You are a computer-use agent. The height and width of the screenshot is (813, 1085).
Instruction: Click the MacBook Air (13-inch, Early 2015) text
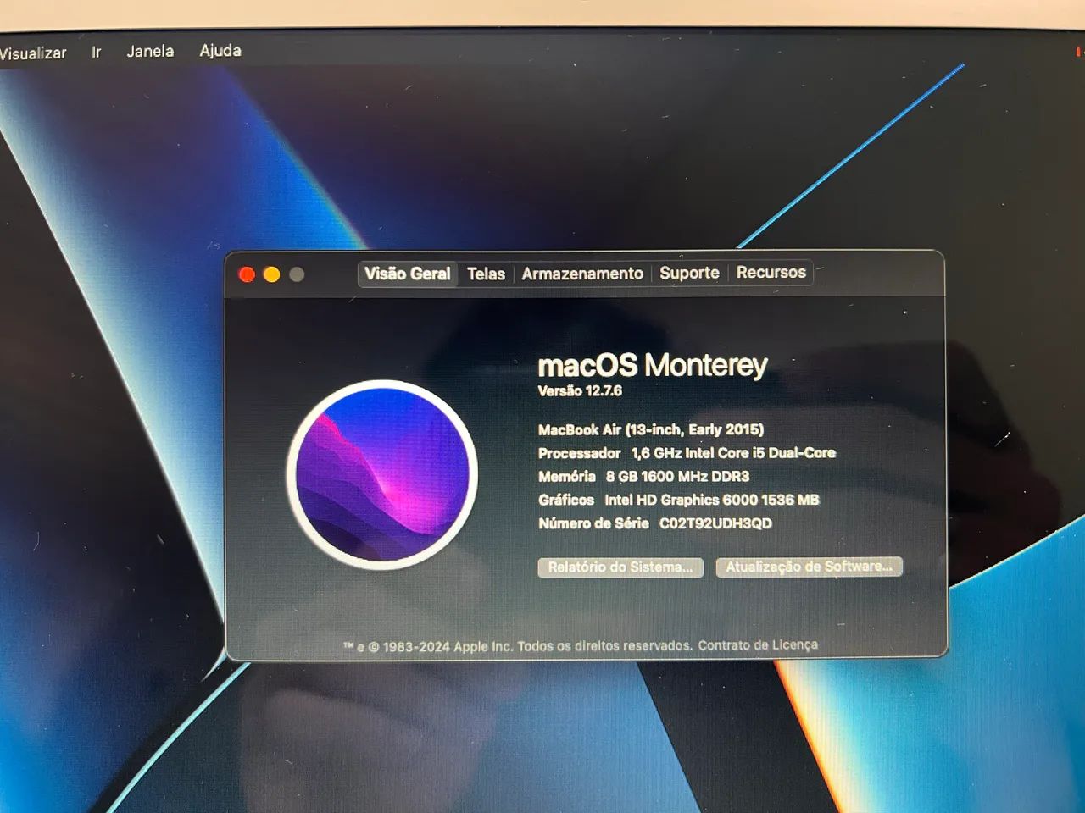[x=651, y=430]
